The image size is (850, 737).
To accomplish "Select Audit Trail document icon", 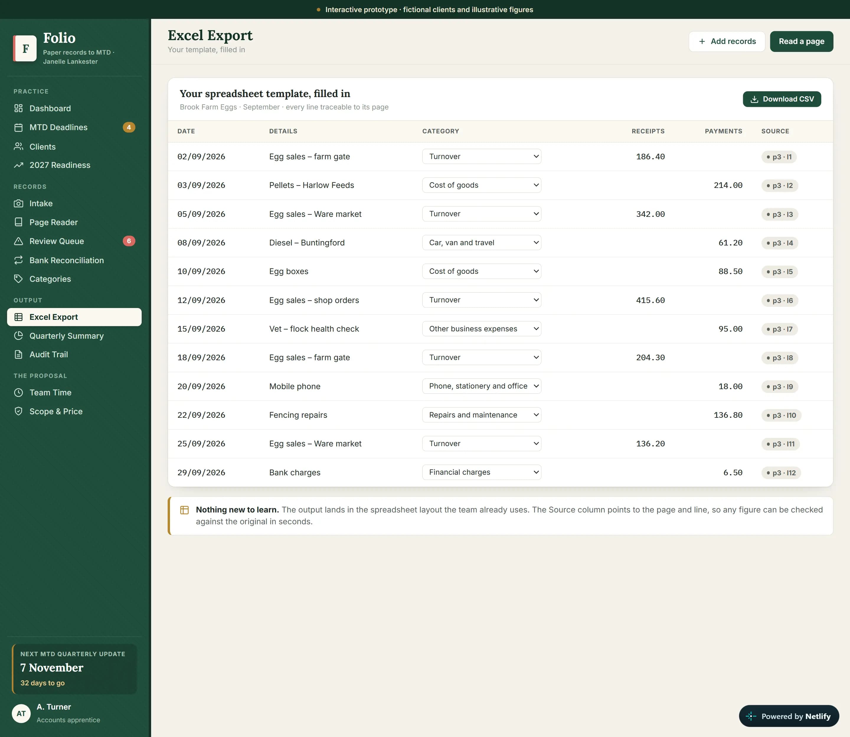I will [x=19, y=355].
